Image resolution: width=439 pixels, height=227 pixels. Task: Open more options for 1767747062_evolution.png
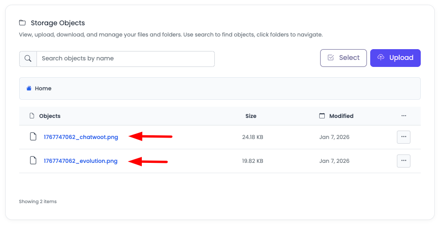(403, 161)
